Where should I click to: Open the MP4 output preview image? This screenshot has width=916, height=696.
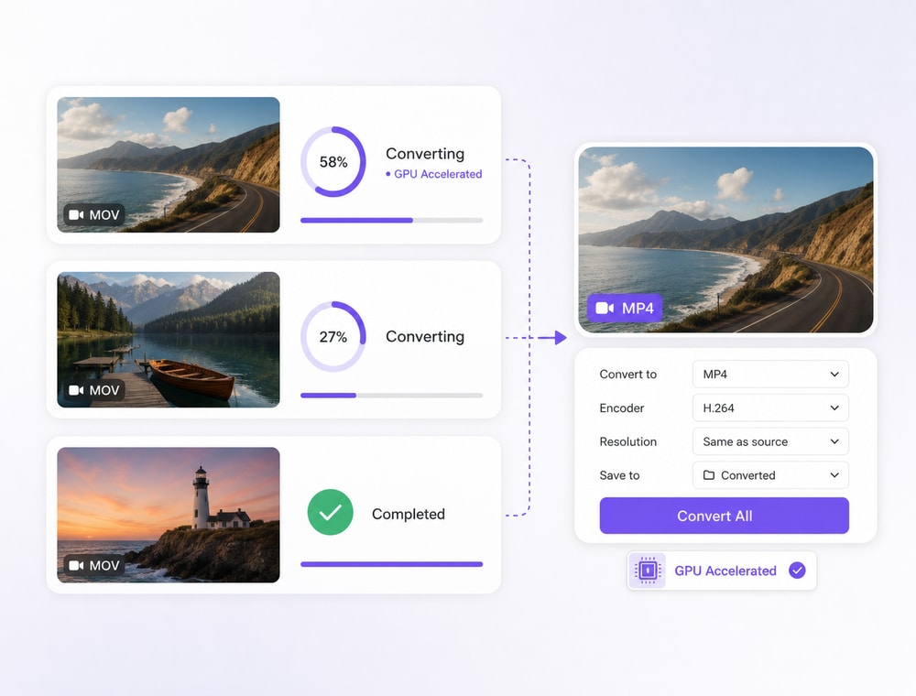pos(725,240)
